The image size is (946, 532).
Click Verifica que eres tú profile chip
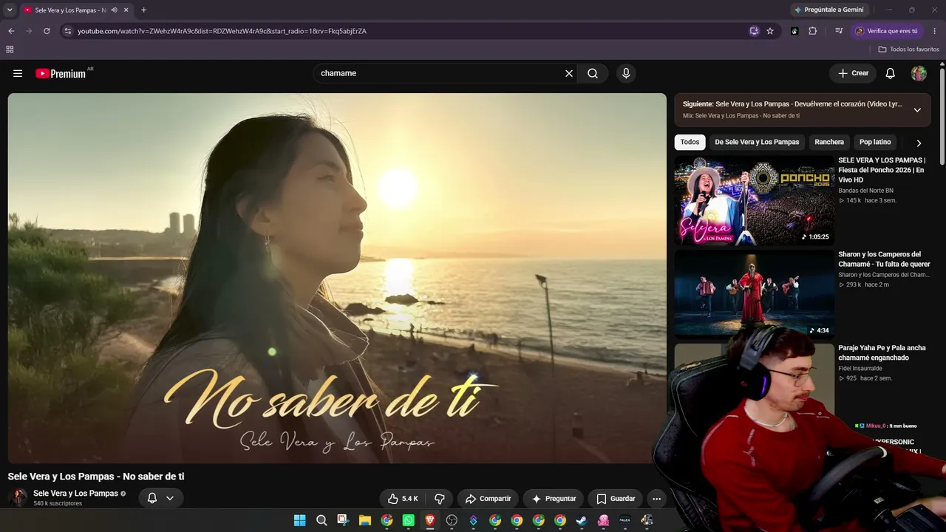click(x=887, y=31)
